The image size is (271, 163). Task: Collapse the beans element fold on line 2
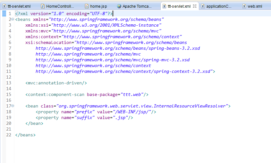(x=13, y=19)
